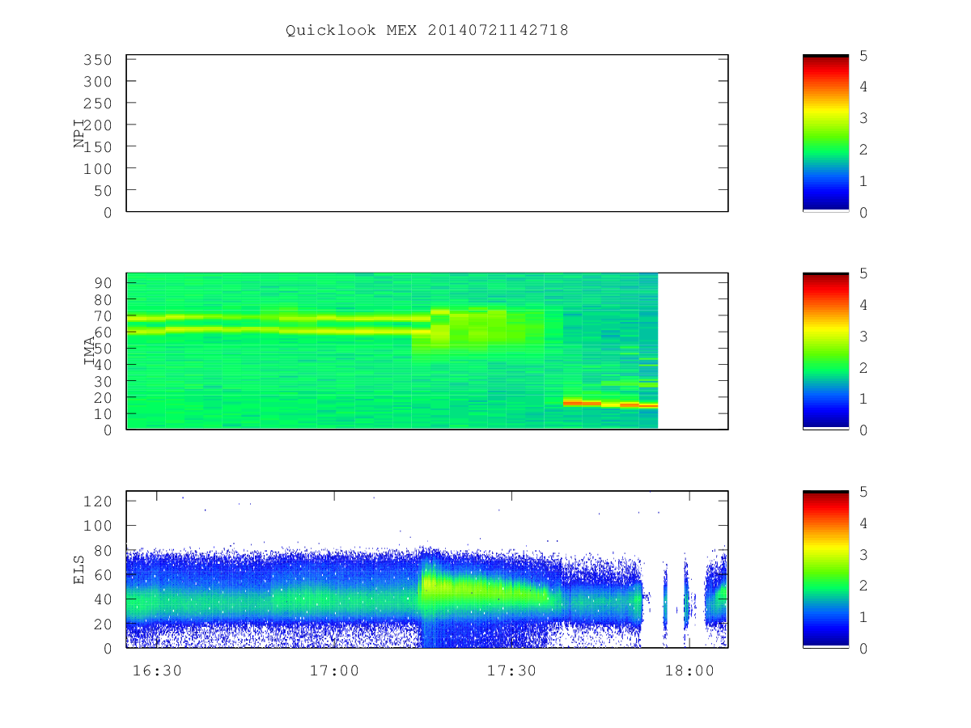971x728 pixels.
Task: Click the 250 tick on NPI axis
Action: click(x=97, y=104)
